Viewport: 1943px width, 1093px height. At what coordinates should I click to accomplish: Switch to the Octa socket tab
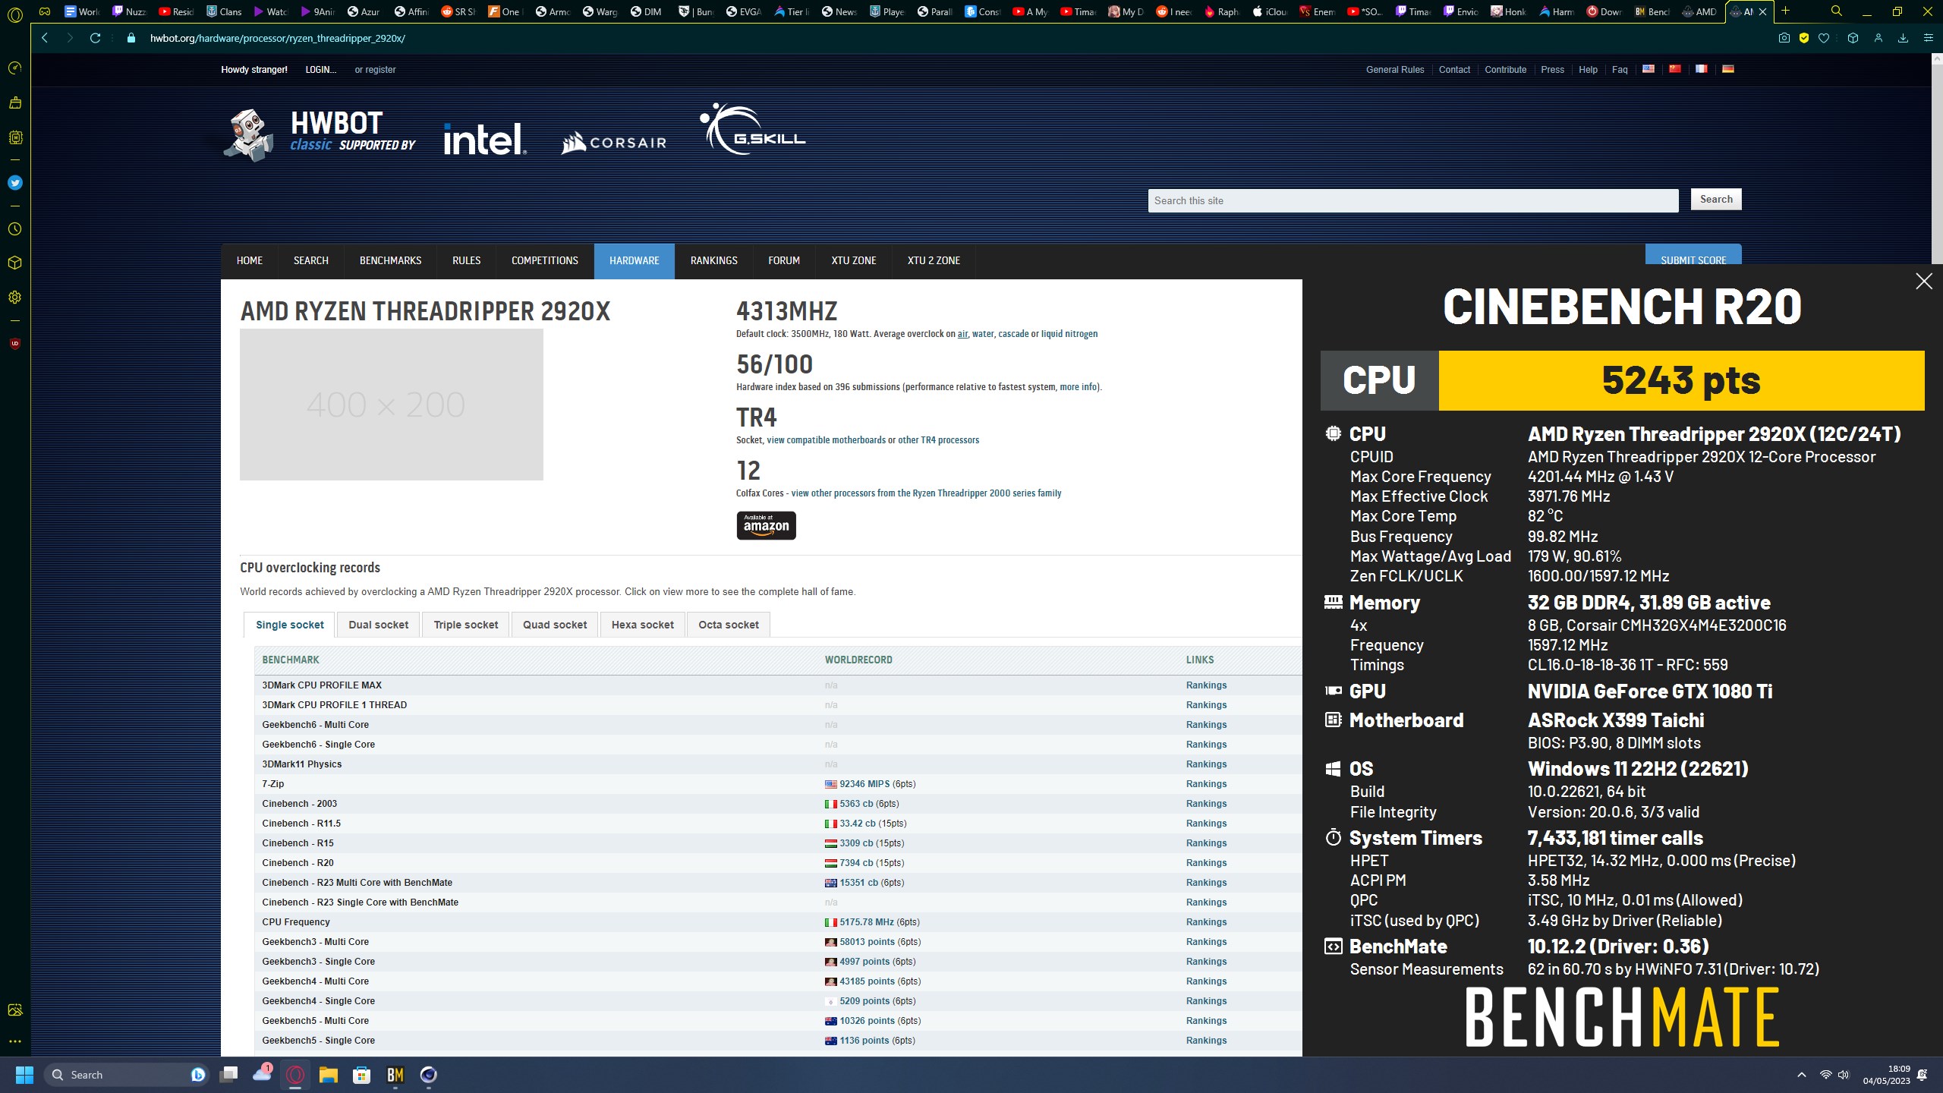pos(729,625)
